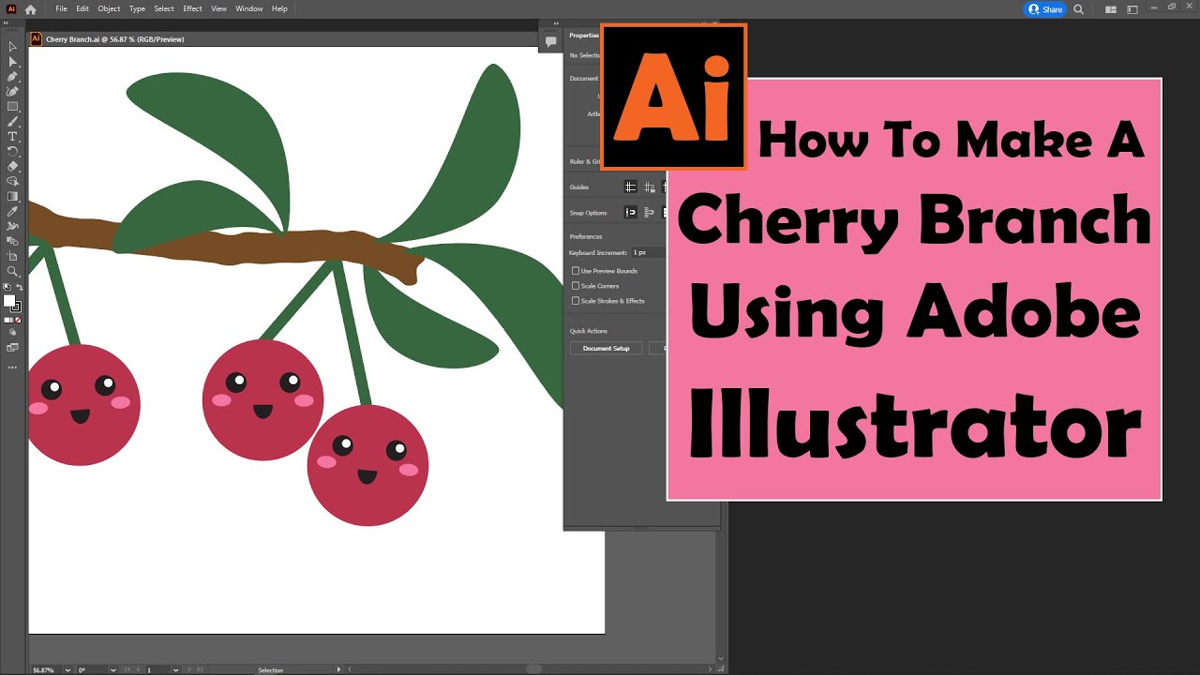Open the Edit menu
This screenshot has height=675, width=1200.
tap(82, 8)
